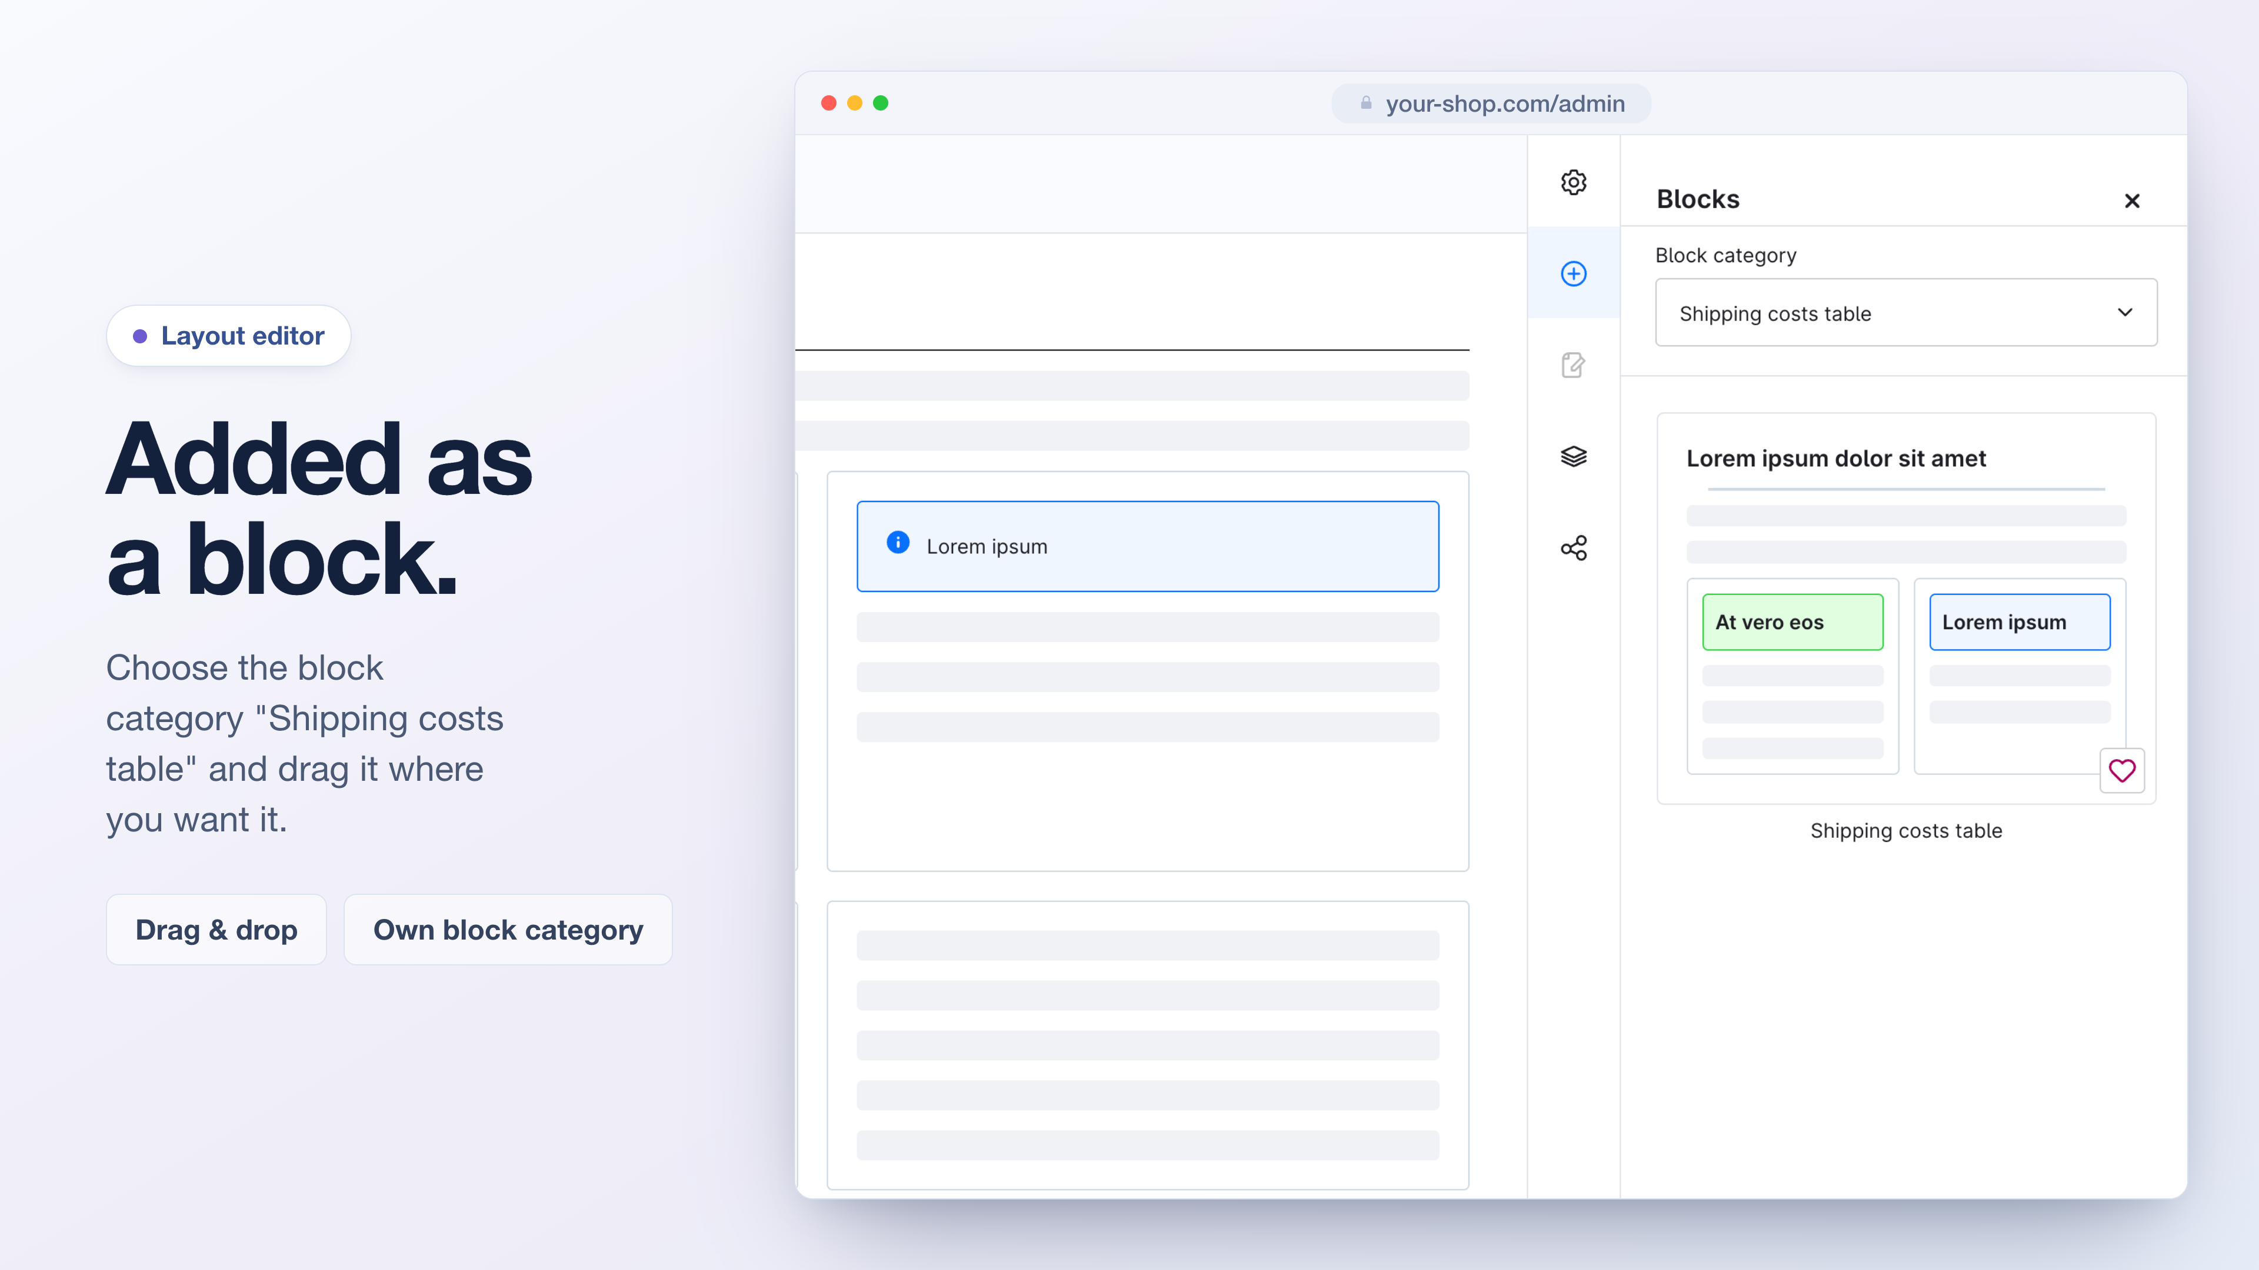Viewport: 2259px width, 1270px height.
Task: Click the Drag & drop tag
Action: pos(216,929)
